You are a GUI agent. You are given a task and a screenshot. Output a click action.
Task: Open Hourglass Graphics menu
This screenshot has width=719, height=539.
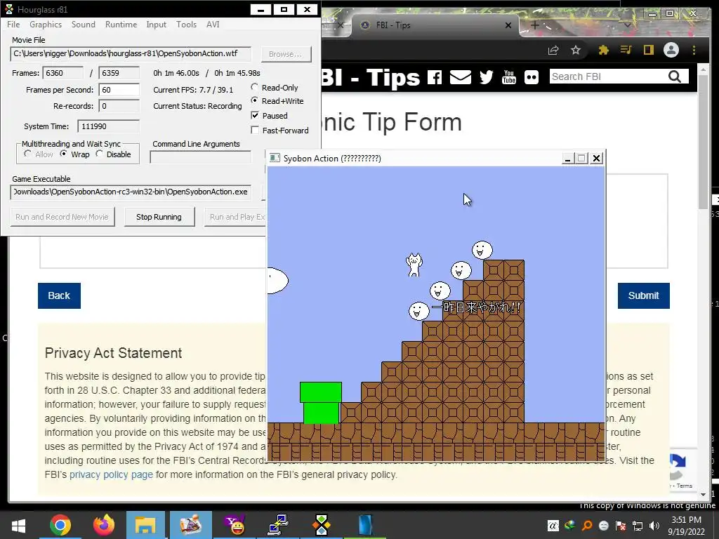(x=46, y=25)
